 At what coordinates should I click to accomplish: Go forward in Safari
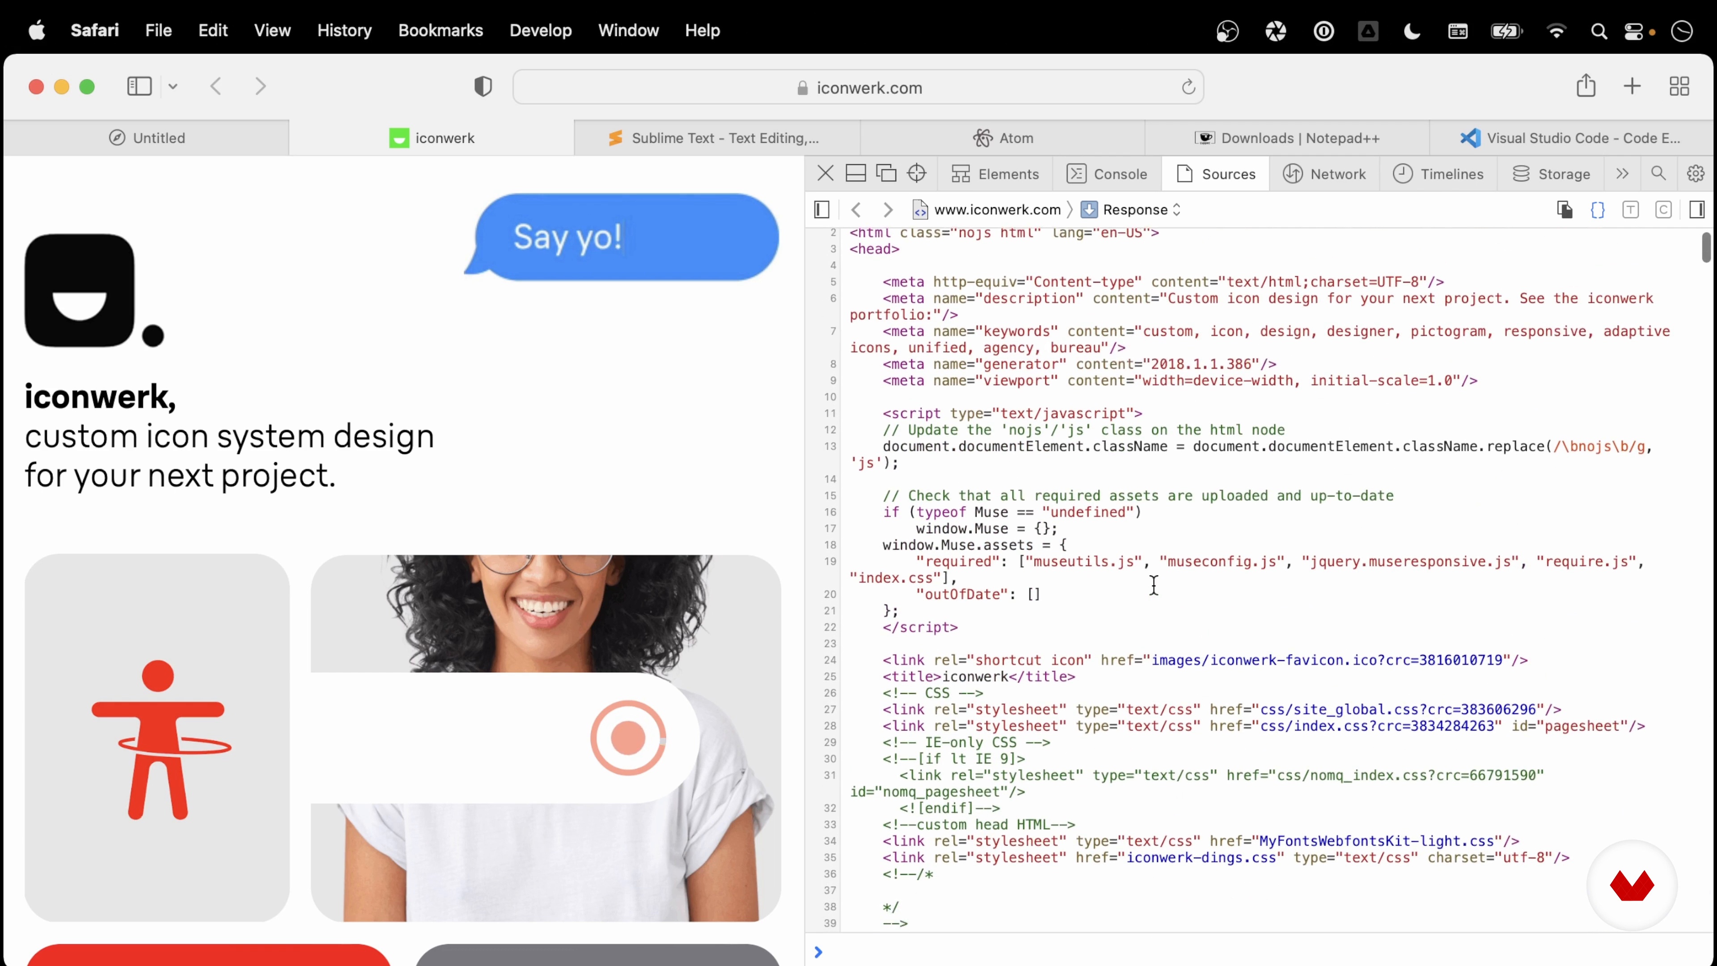click(x=261, y=86)
